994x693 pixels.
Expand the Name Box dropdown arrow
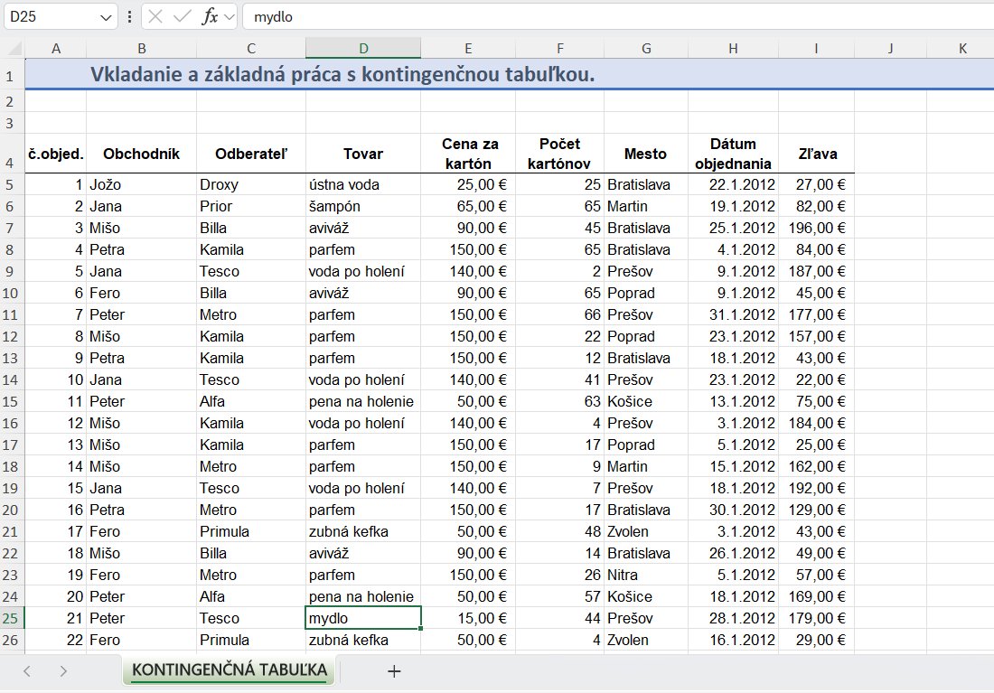point(106,18)
